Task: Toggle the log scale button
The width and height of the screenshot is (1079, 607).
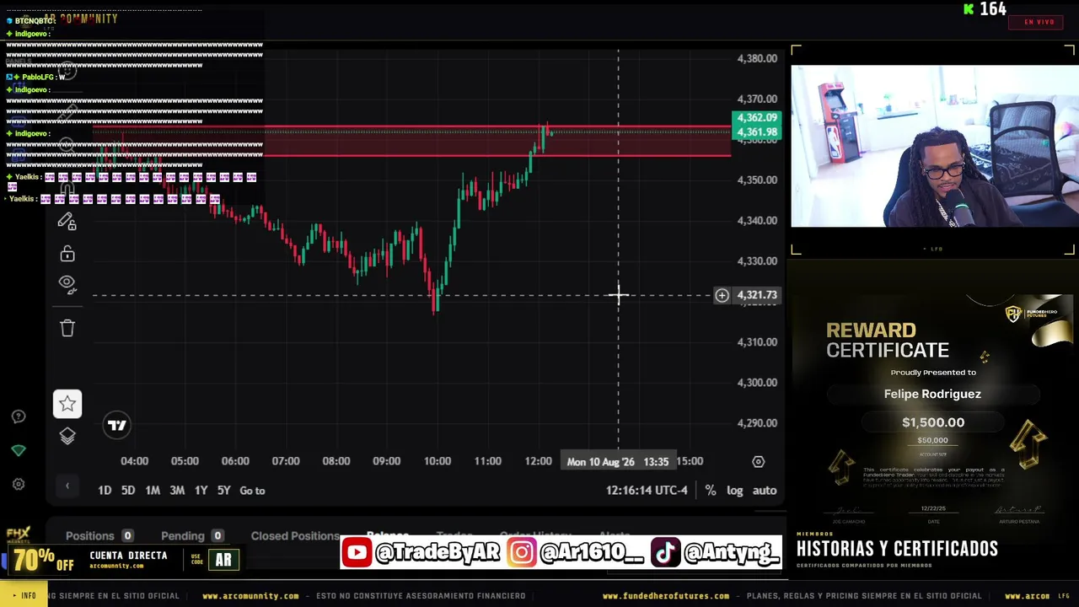Action: click(x=735, y=490)
